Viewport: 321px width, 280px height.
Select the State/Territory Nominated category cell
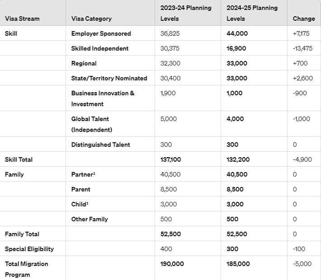109,78
